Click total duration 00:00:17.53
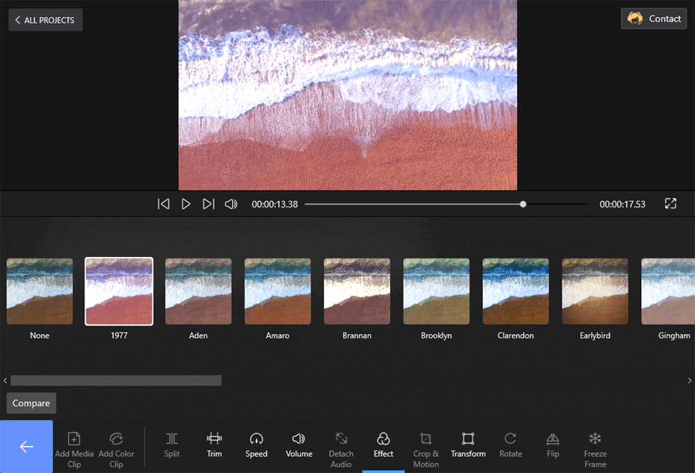Viewport: 695px width, 473px height. point(623,205)
